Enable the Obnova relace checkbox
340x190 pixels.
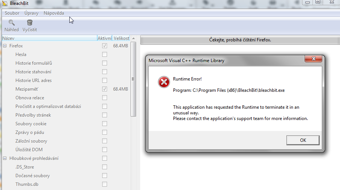coord(104,98)
